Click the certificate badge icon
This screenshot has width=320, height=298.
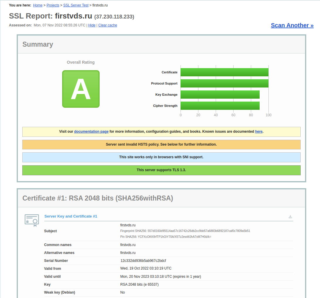(32, 220)
